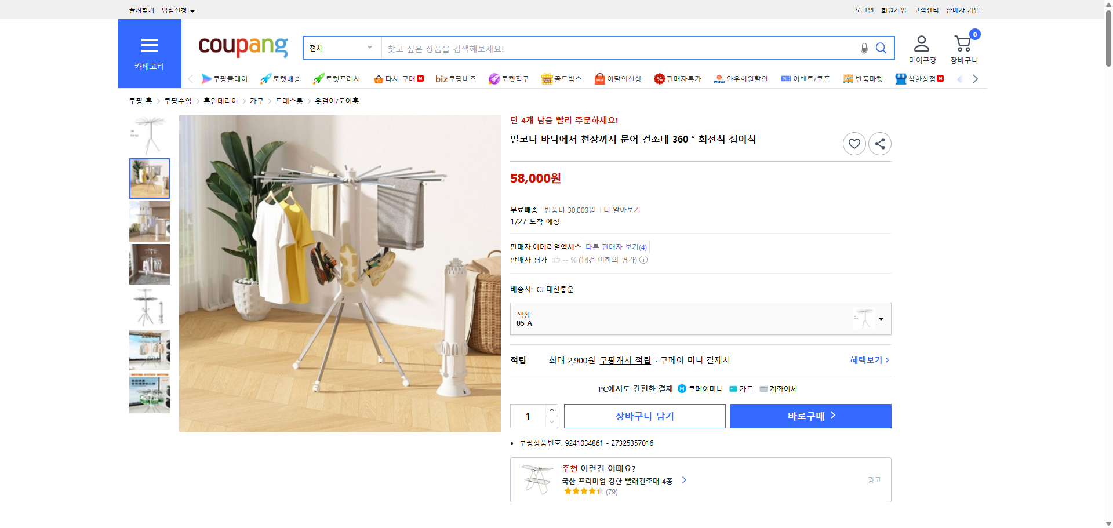Toggle the wishlist heart button
Viewport: 1113px width, 528px height.
(854, 143)
